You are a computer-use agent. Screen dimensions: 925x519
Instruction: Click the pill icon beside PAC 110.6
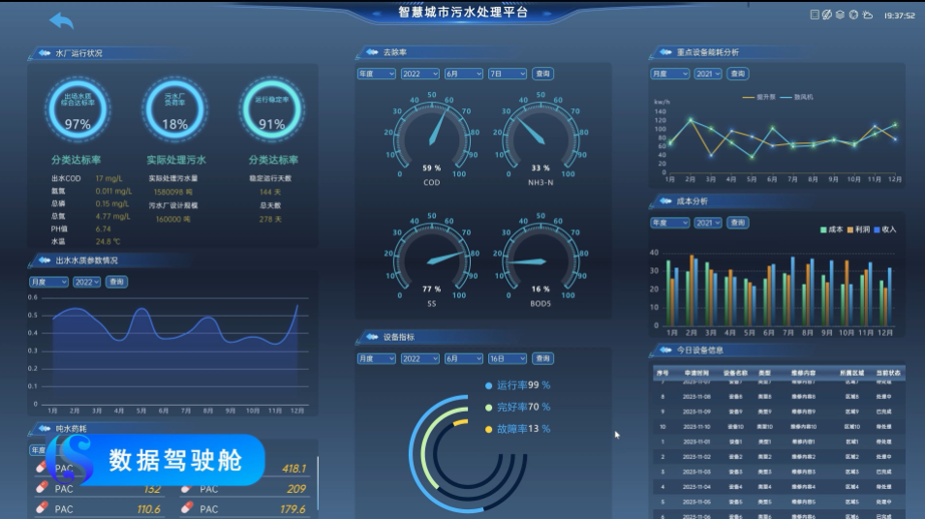pos(42,507)
